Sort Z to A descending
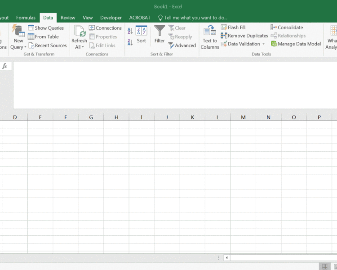This screenshot has height=270, width=337. [x=130, y=42]
